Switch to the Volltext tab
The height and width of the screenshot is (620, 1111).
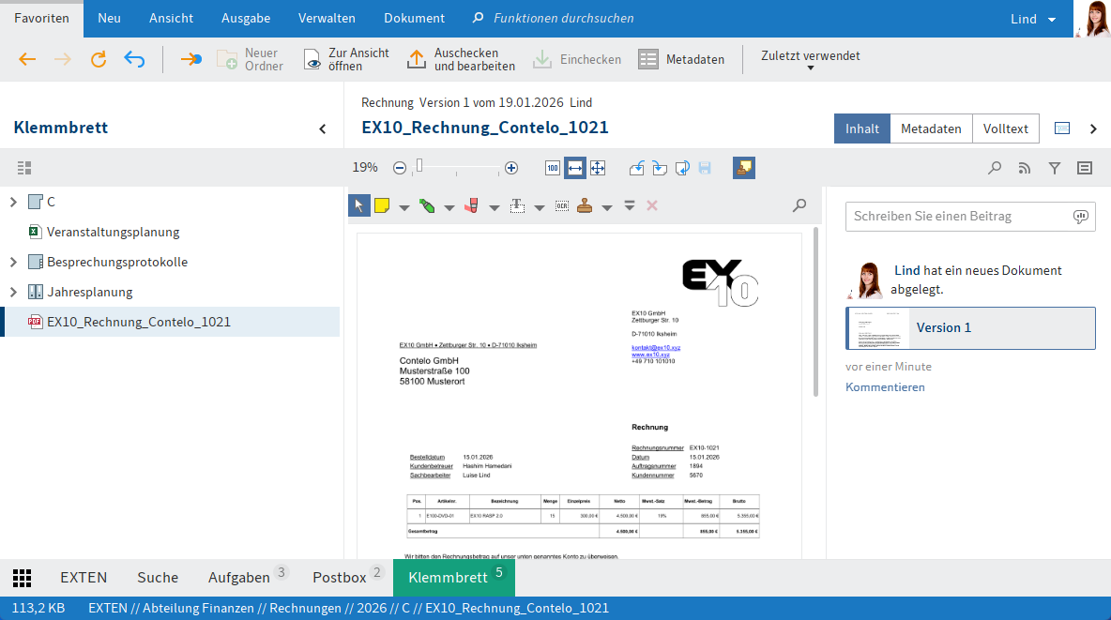(1006, 129)
